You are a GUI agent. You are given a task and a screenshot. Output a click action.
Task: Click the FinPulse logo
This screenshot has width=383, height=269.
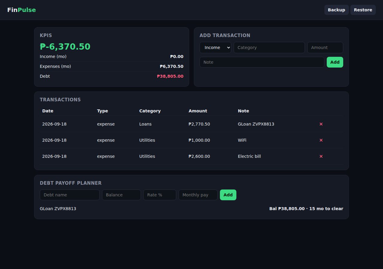coord(22,10)
